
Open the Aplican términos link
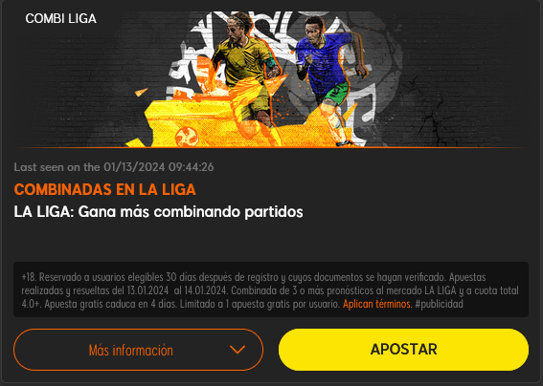(x=377, y=304)
